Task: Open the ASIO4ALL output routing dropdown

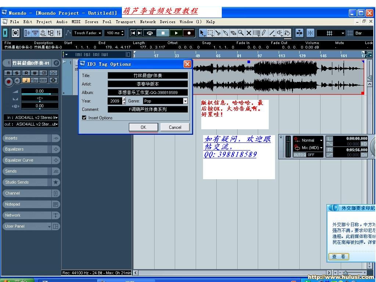Action: [31, 124]
